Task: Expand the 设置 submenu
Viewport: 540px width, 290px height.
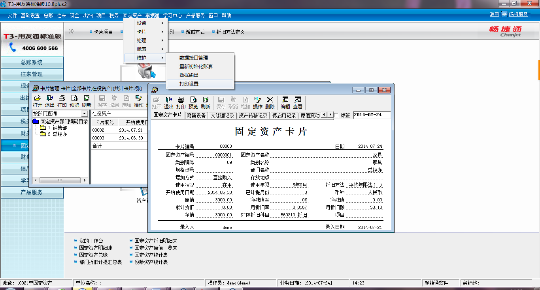Action: click(146, 23)
